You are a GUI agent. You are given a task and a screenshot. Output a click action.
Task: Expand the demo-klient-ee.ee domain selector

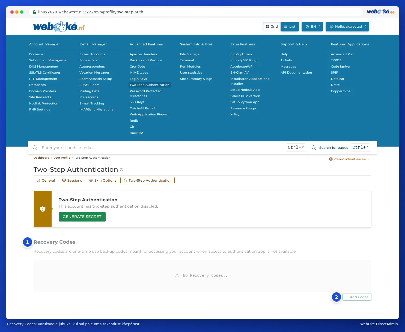click(x=350, y=159)
